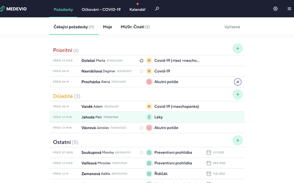
Task: Click the search magnifier icon
Action: click(x=157, y=9)
